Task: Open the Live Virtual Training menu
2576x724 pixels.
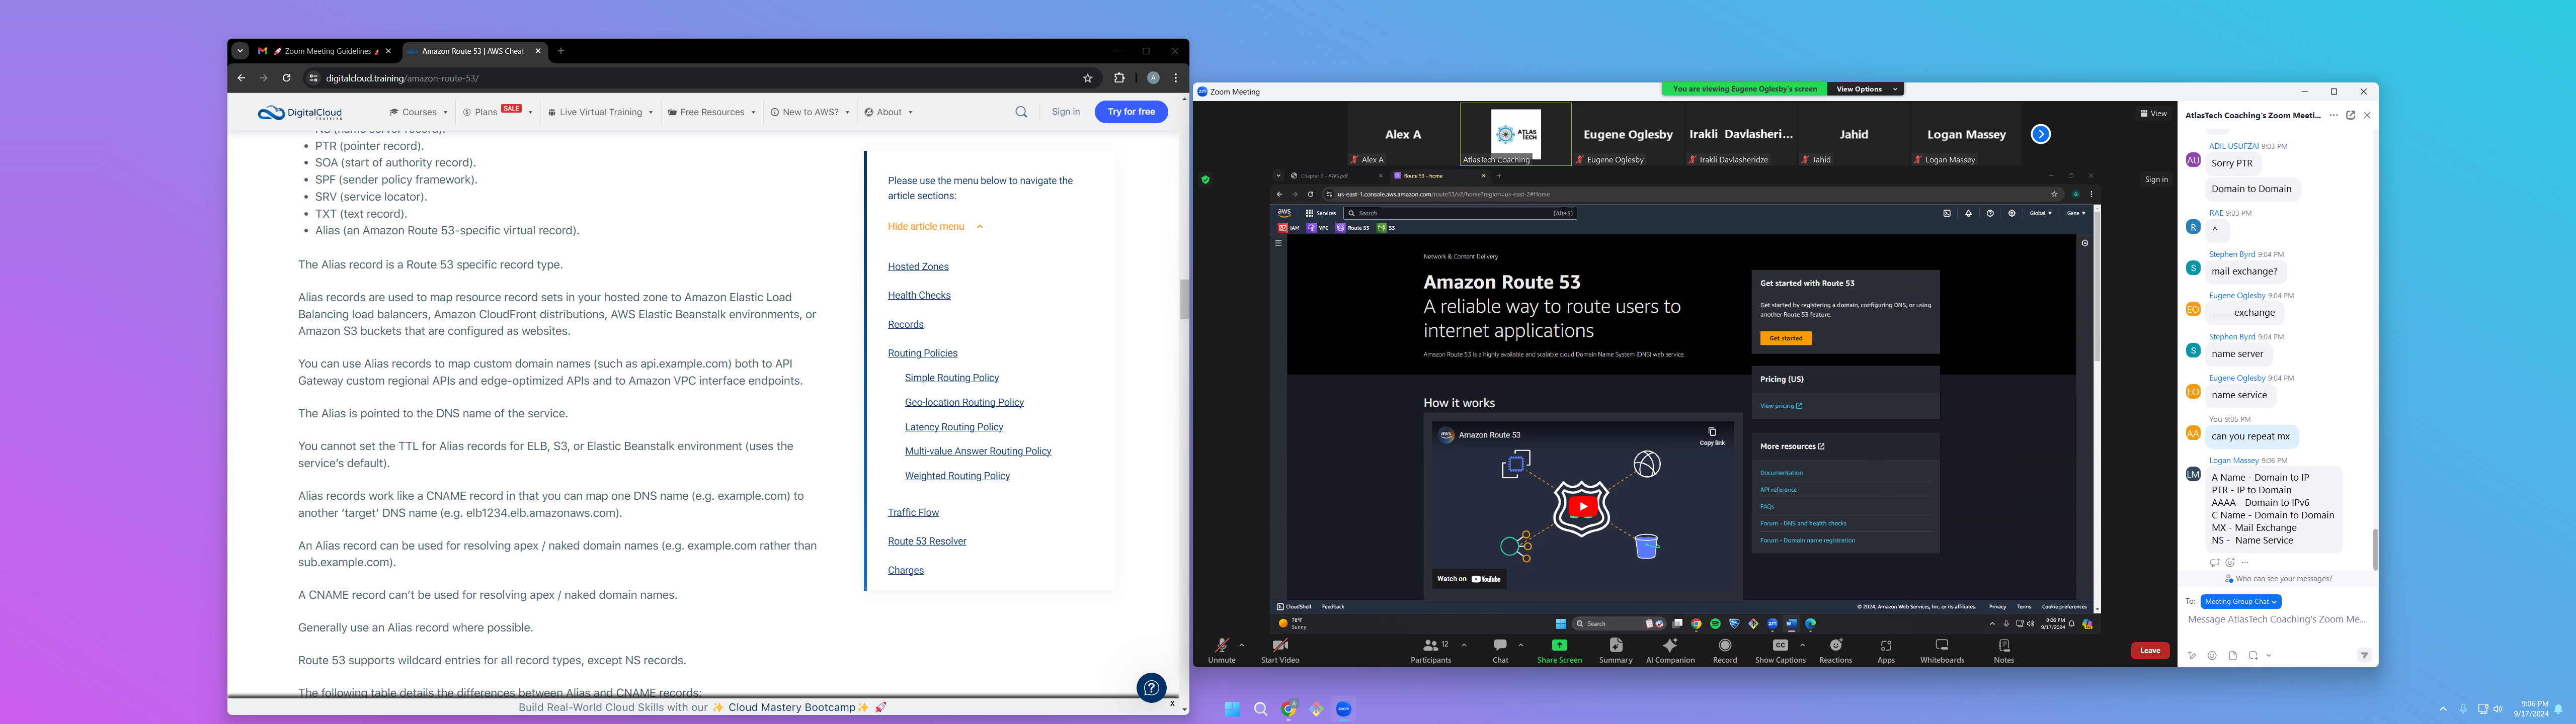Action: [600, 112]
